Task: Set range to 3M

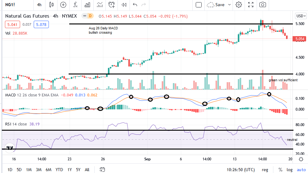Action: [39, 170]
